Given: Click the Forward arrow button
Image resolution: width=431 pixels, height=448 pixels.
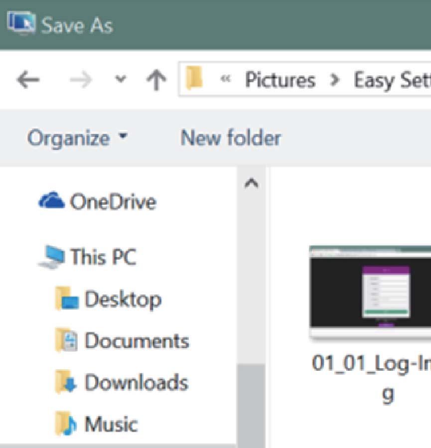Looking at the screenshot, I should [81, 79].
